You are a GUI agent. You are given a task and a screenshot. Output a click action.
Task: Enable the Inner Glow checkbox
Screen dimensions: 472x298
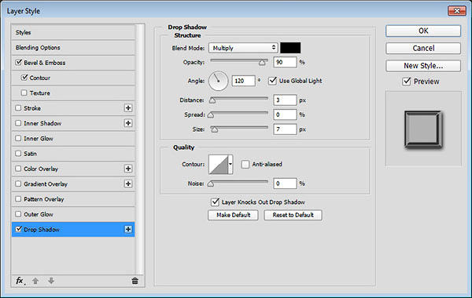[18, 138]
